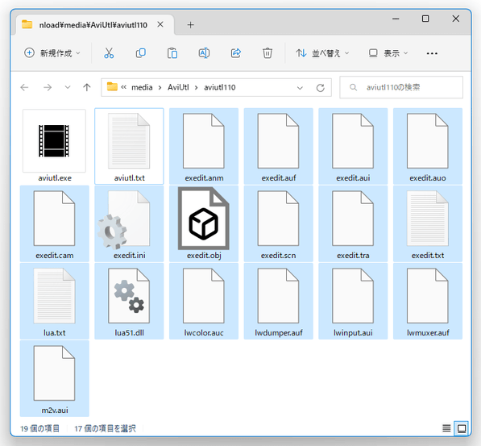The image size is (481, 446).
Task: Click AviUtl in the breadcrumb path
Action: (x=178, y=87)
